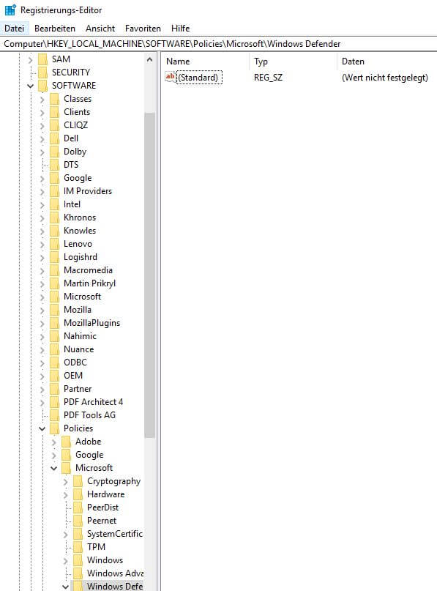Select the Nahimic folder icon
Viewport: 437px width, 591px height.
[55, 336]
